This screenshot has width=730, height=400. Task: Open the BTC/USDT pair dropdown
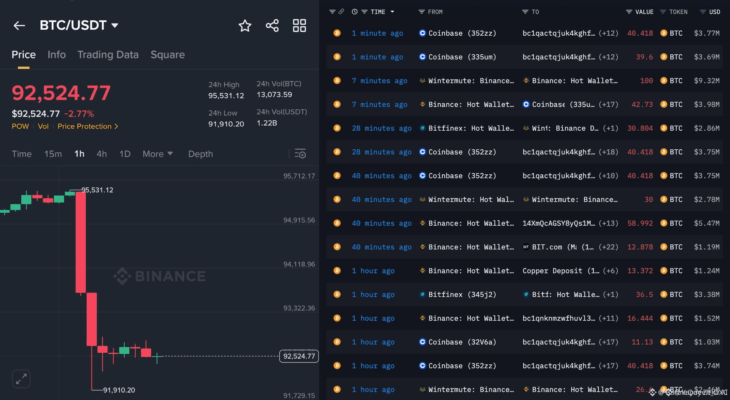(115, 26)
